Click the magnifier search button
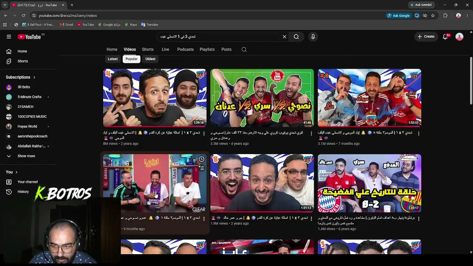This screenshot has height=266, width=473. (x=296, y=37)
